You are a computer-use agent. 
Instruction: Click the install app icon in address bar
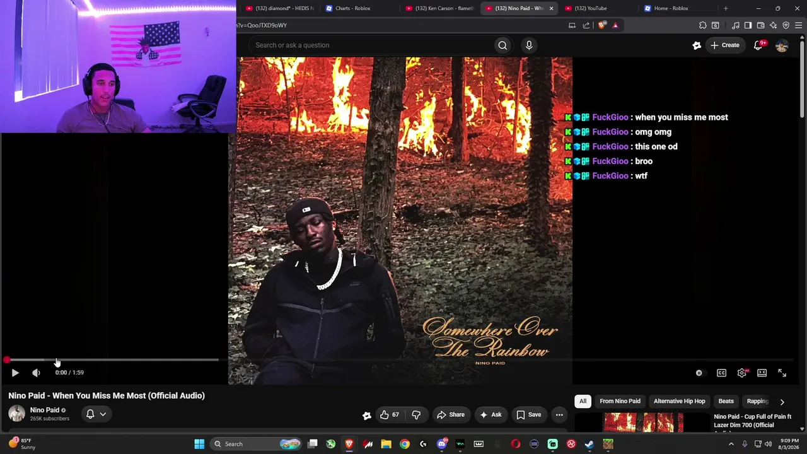572,25
